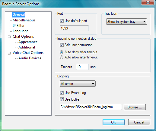156x131 pixels.
Task: Open Additional chat settings
Action: (x=27, y=47)
